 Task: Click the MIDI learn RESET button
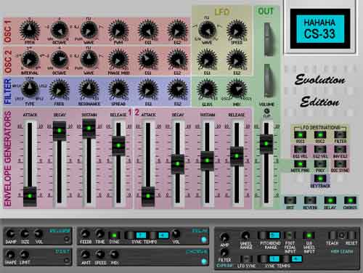point(351,235)
